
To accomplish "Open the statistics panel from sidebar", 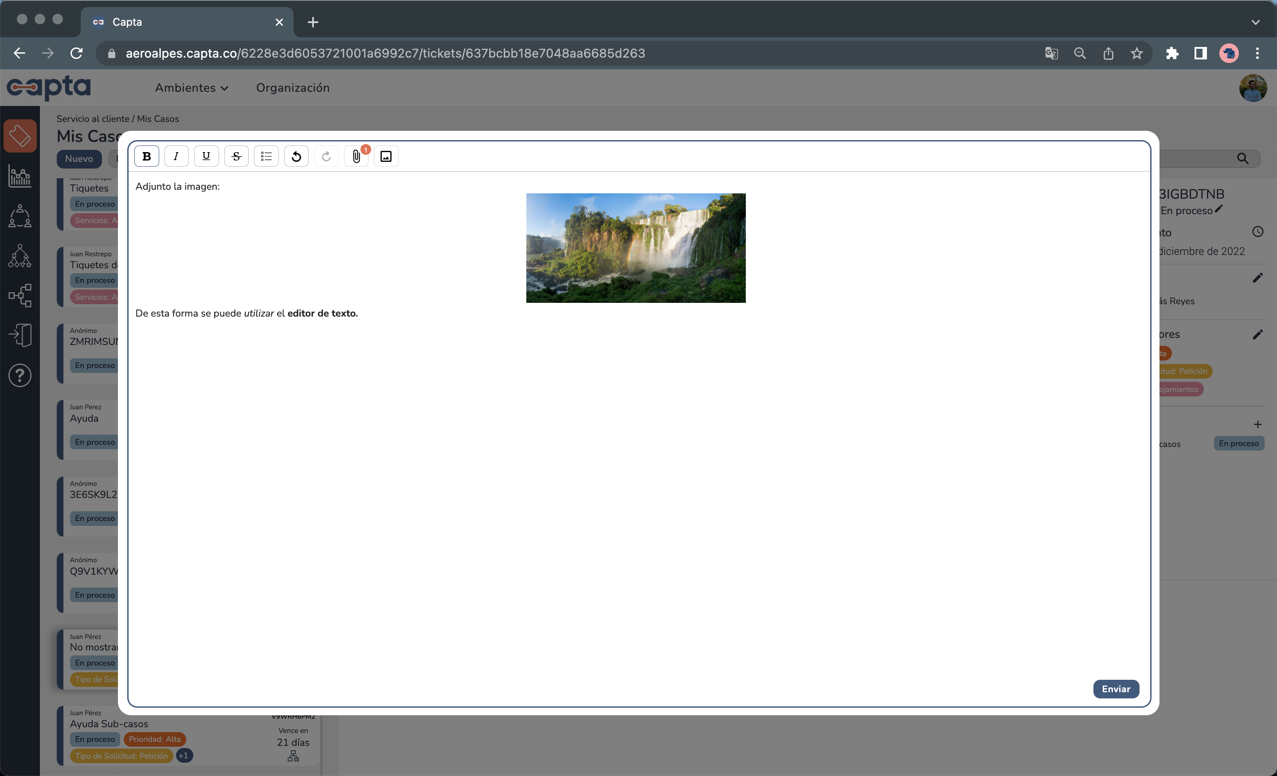I will pyautogui.click(x=20, y=177).
